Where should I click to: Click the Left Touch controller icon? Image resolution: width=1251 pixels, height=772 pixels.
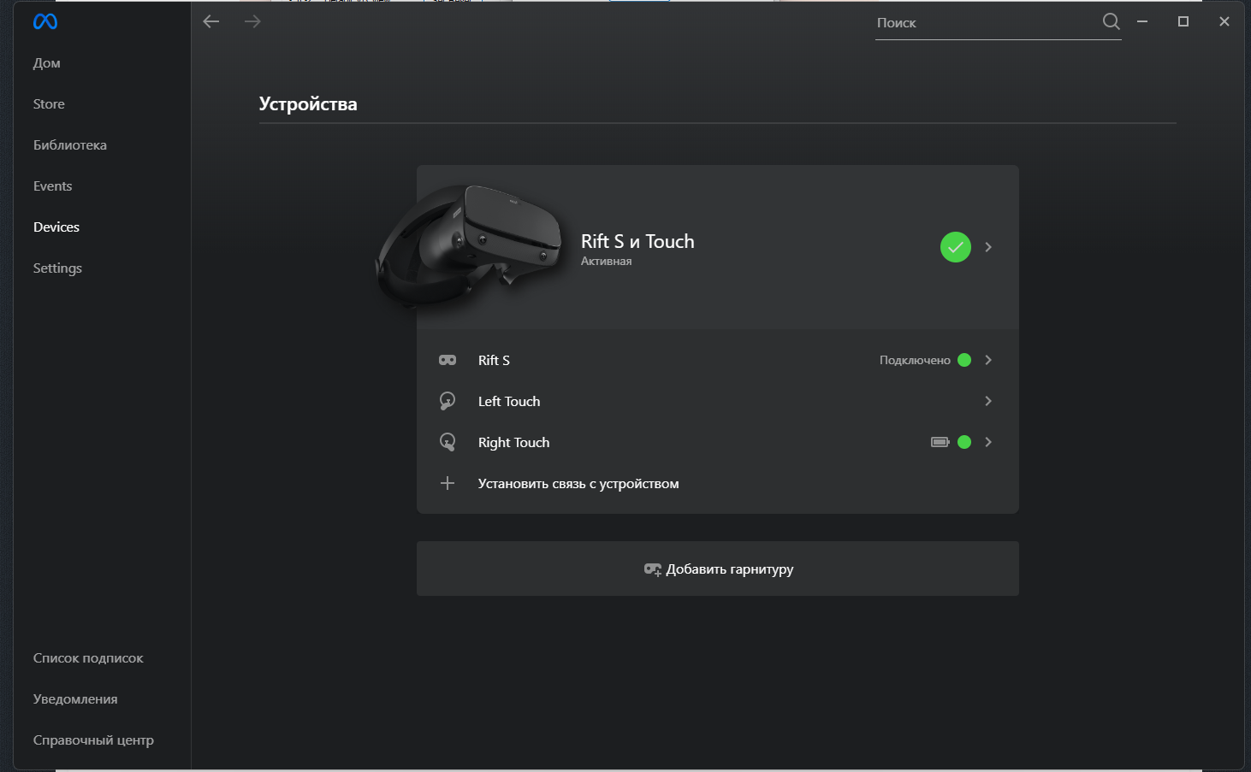448,401
